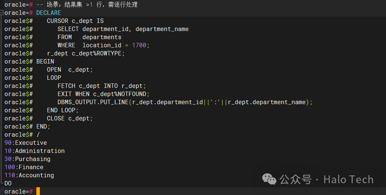The width and height of the screenshot is (386, 195).
Task: Click the 'DO' result line
Action: (8, 184)
